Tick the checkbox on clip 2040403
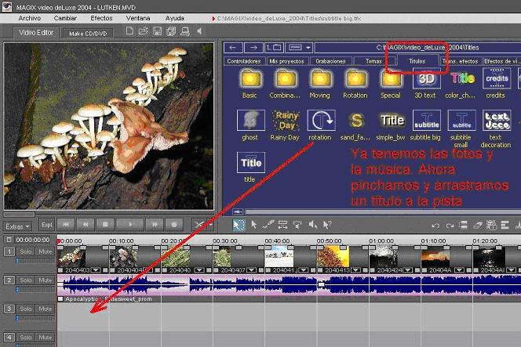The image size is (521, 347). 60,270
